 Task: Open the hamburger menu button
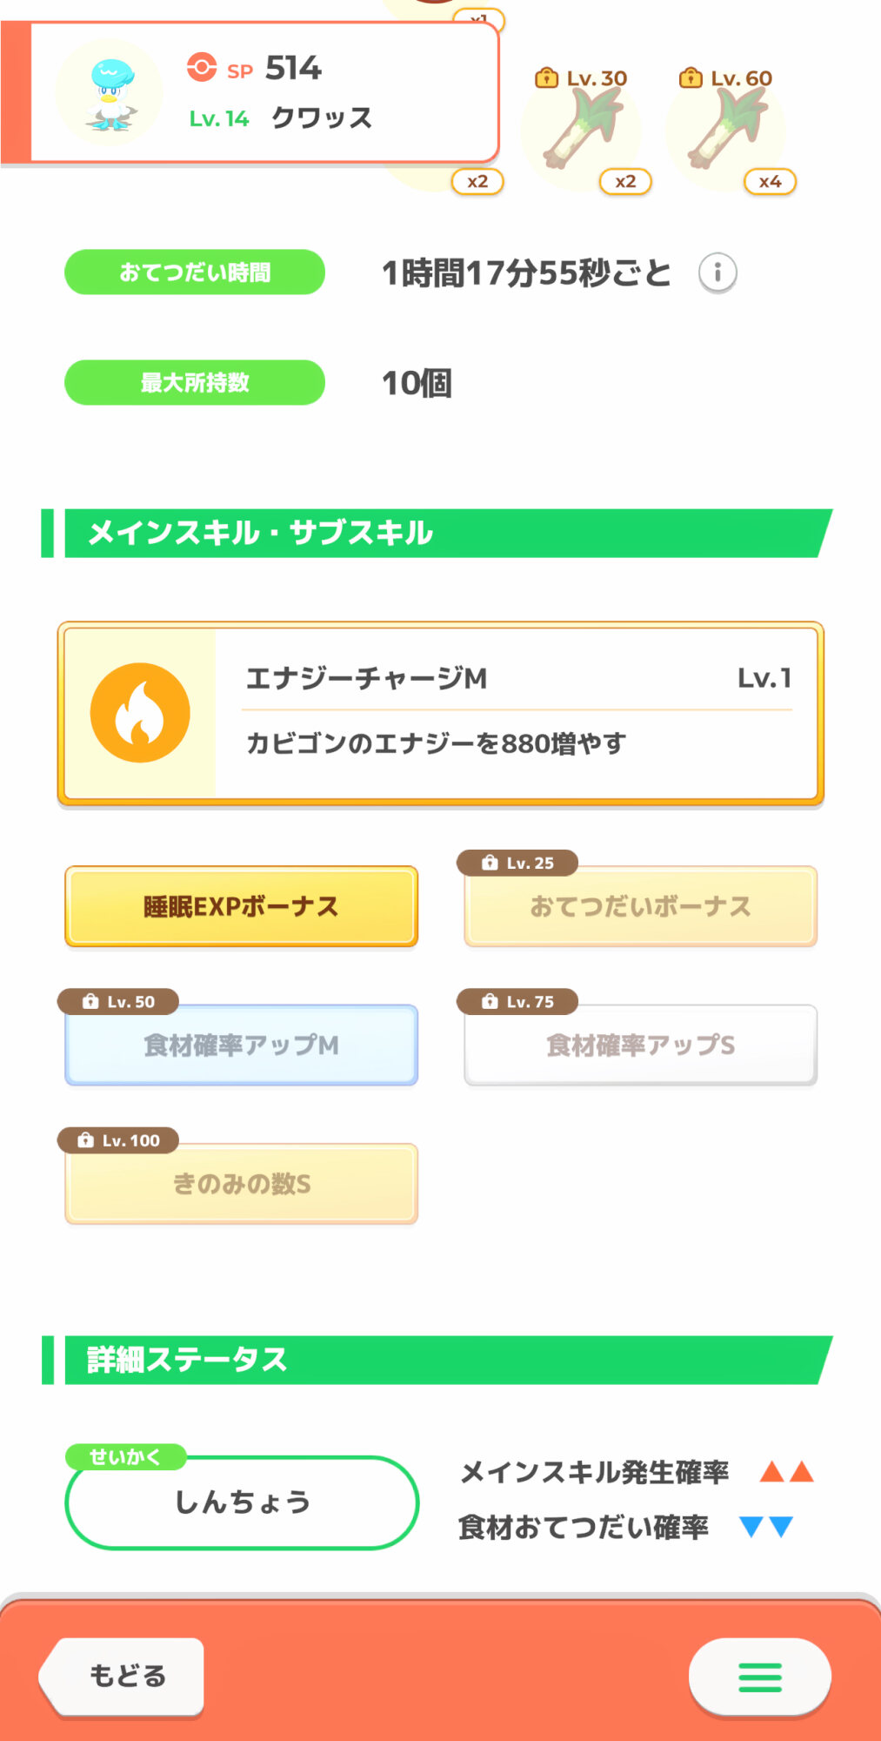click(x=759, y=1677)
